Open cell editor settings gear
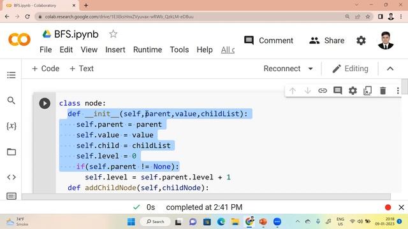This screenshot has height=229, width=408. pyautogui.click(x=353, y=90)
